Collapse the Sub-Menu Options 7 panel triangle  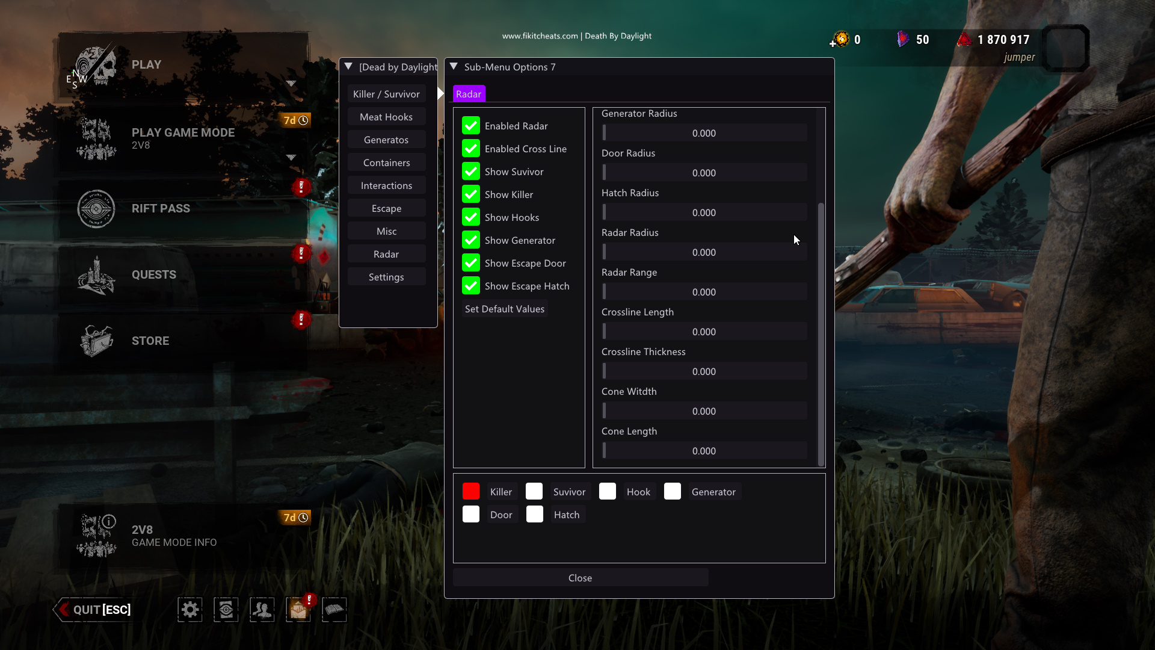click(454, 67)
